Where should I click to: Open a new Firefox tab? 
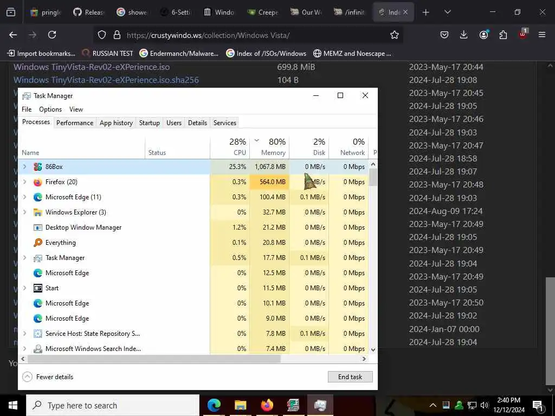[x=426, y=12]
